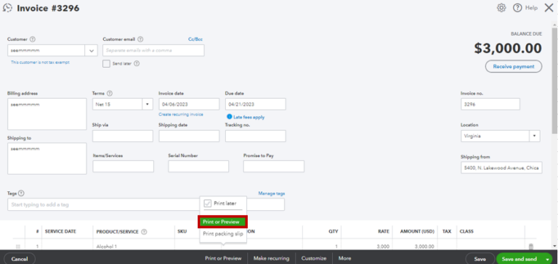Image resolution: width=558 pixels, height=264 pixels.
Task: Open the Terms Net 15 dropdown
Action: pyautogui.click(x=147, y=105)
